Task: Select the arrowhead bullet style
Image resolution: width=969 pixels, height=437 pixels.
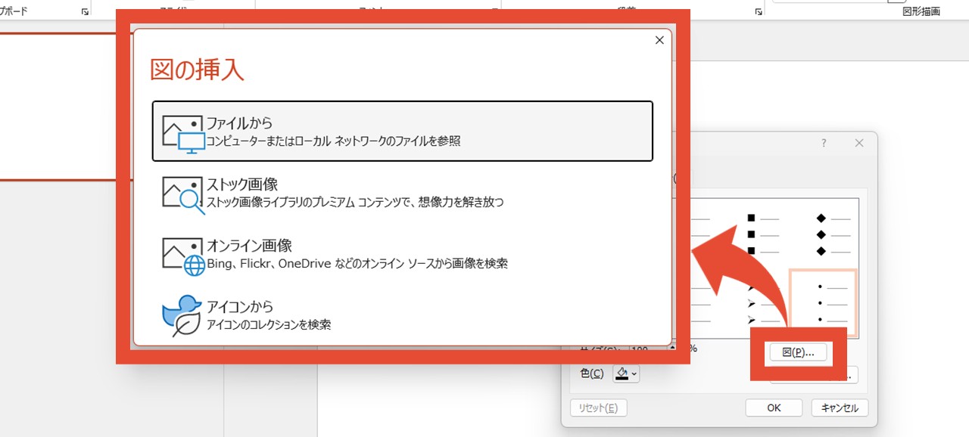Action: (763, 305)
